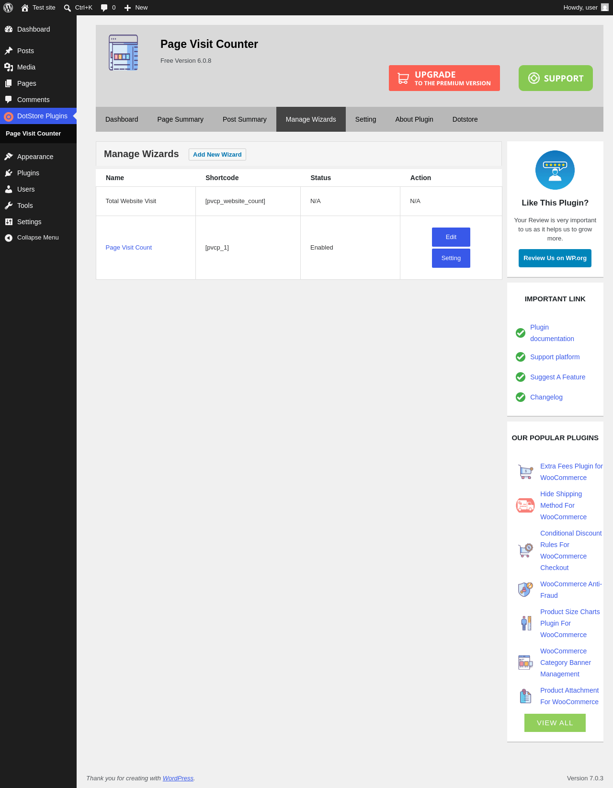Image resolution: width=613 pixels, height=788 pixels.
Task: Open the Suggest A Feature link
Action: 558,377
